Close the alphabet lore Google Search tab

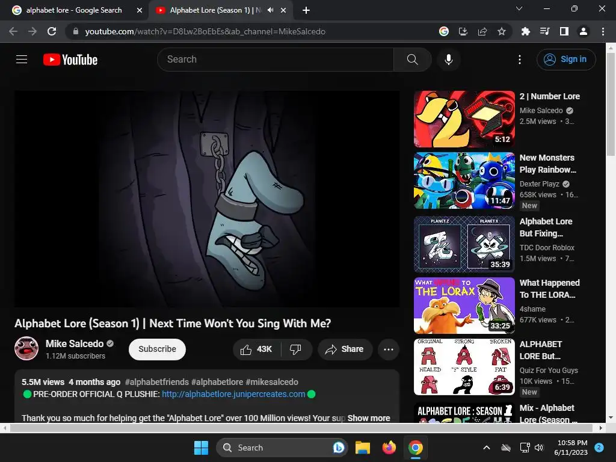click(139, 10)
